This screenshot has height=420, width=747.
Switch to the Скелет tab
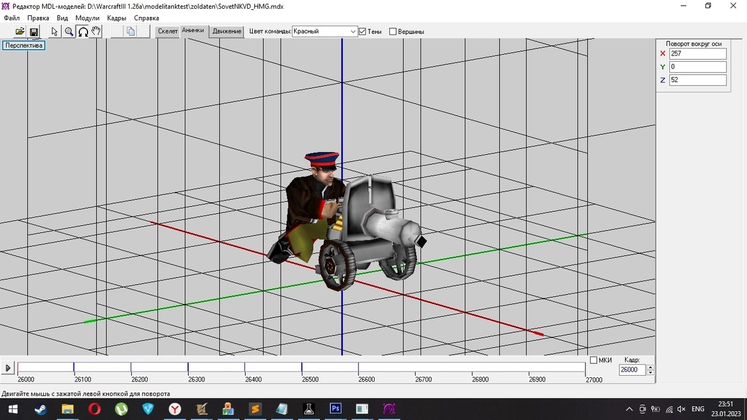point(167,32)
